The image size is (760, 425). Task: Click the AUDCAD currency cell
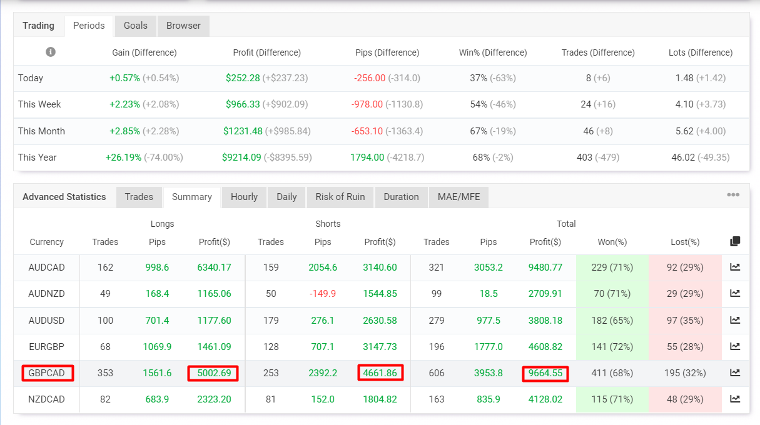[47, 267]
